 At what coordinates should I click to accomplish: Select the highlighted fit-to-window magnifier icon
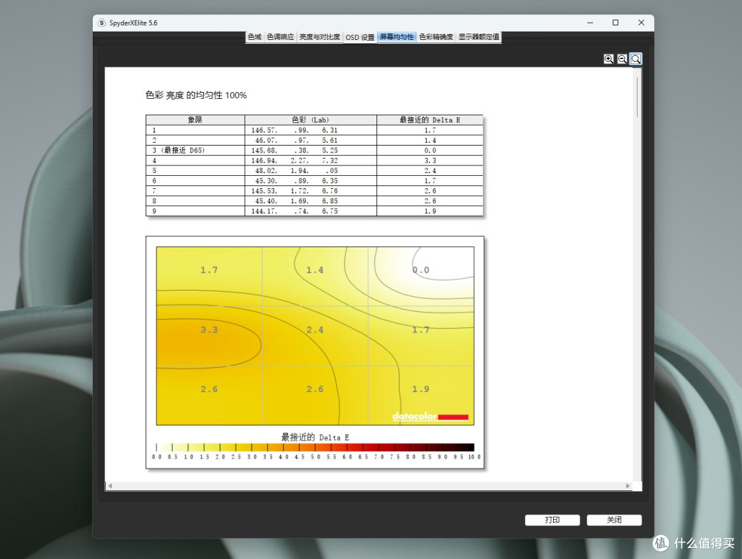[636, 58]
